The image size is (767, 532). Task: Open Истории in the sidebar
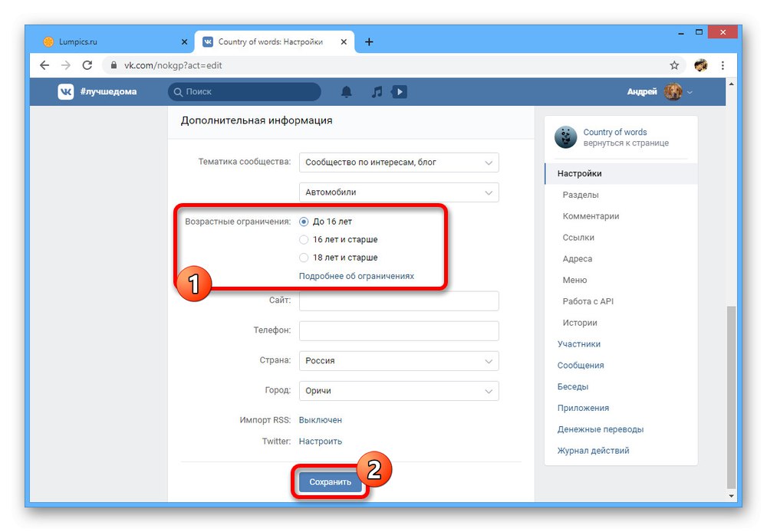coord(580,323)
